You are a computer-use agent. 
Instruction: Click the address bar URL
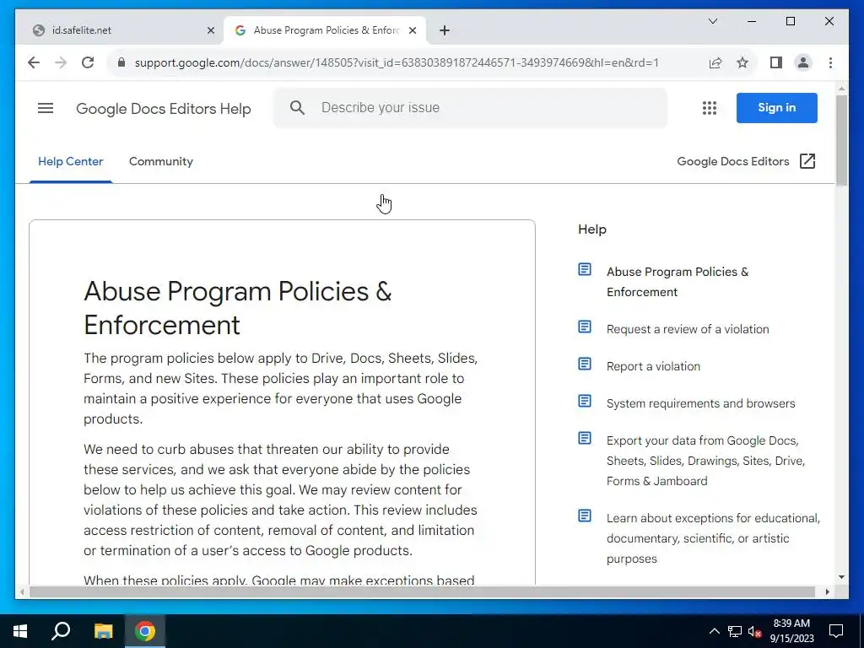click(x=397, y=62)
